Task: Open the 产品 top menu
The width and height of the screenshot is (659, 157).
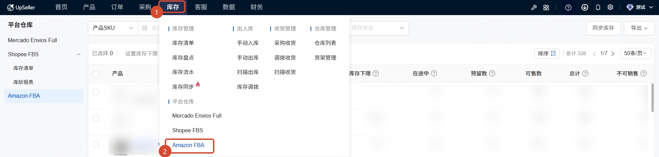Action: pos(89,7)
